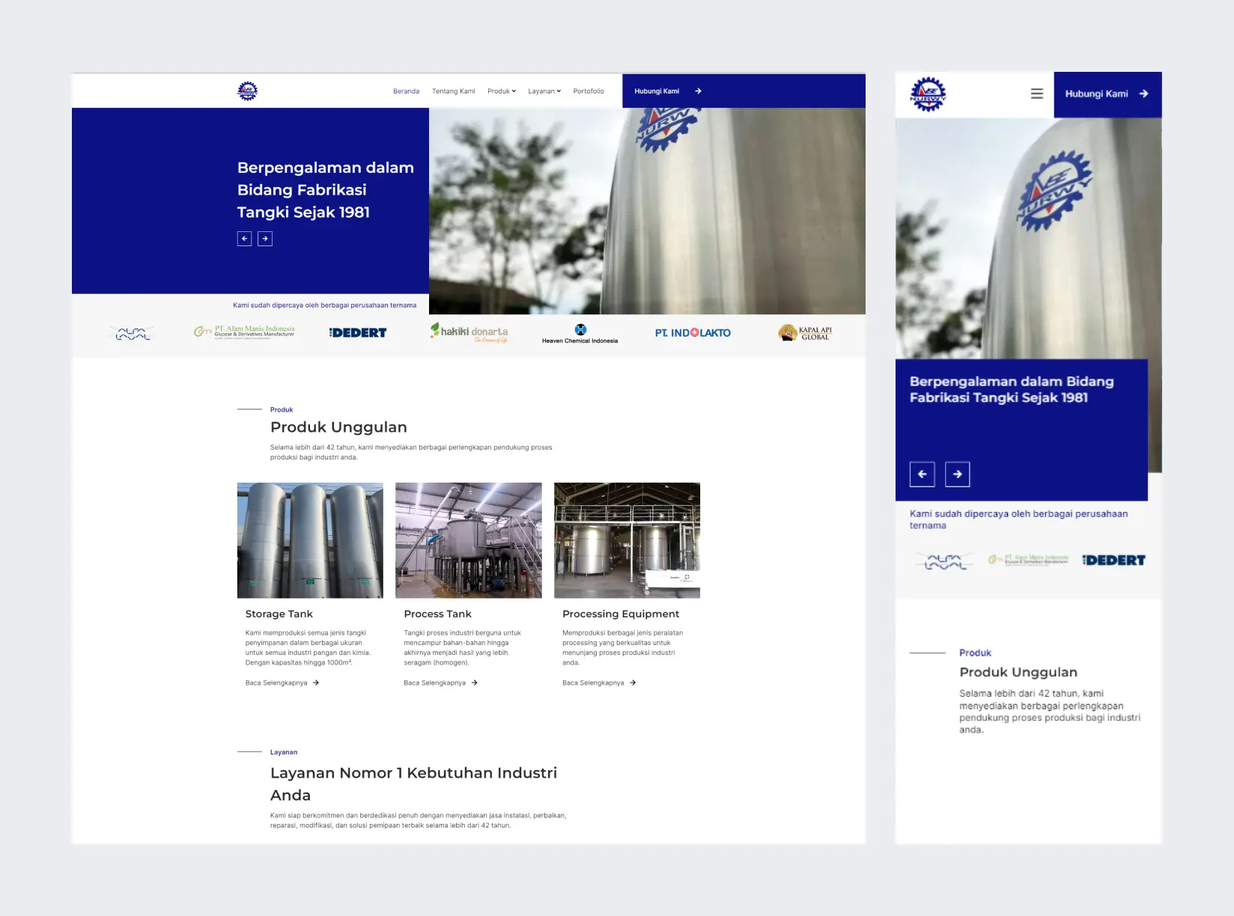
Task: Click the Hubungi Kami button in the mobile header
Action: pos(1107,94)
